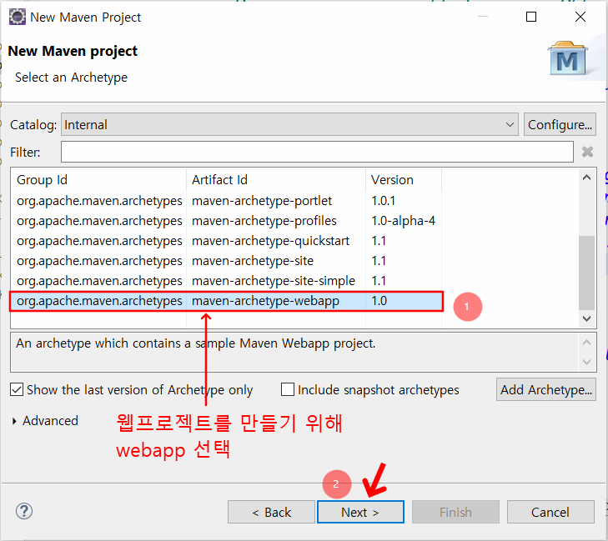Toggle Show the last version of Archetype only
The image size is (608, 541).
click(x=17, y=389)
